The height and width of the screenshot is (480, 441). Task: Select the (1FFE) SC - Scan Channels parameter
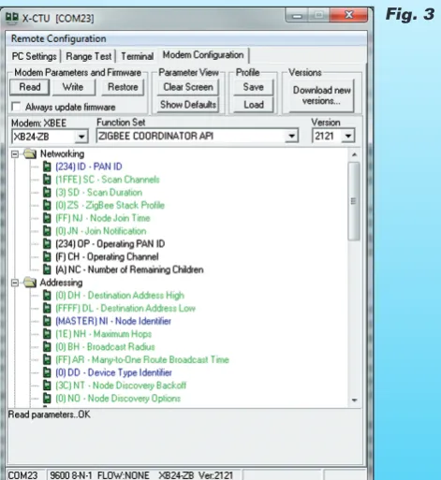[108, 180]
